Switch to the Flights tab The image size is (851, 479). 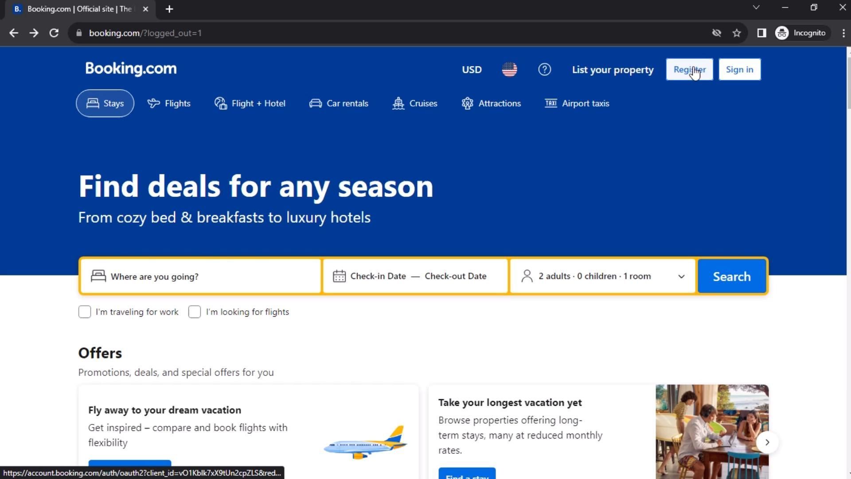click(169, 103)
